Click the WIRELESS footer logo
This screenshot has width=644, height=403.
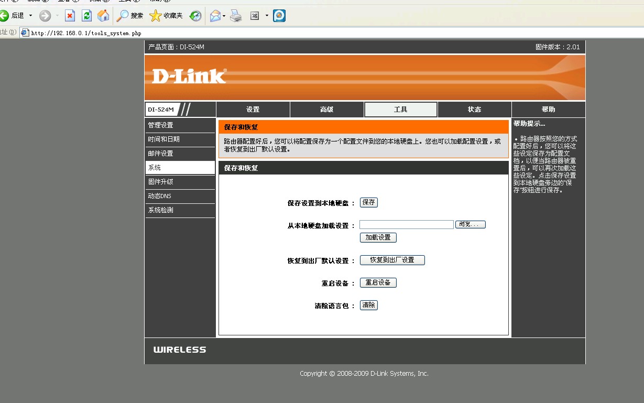pos(180,350)
